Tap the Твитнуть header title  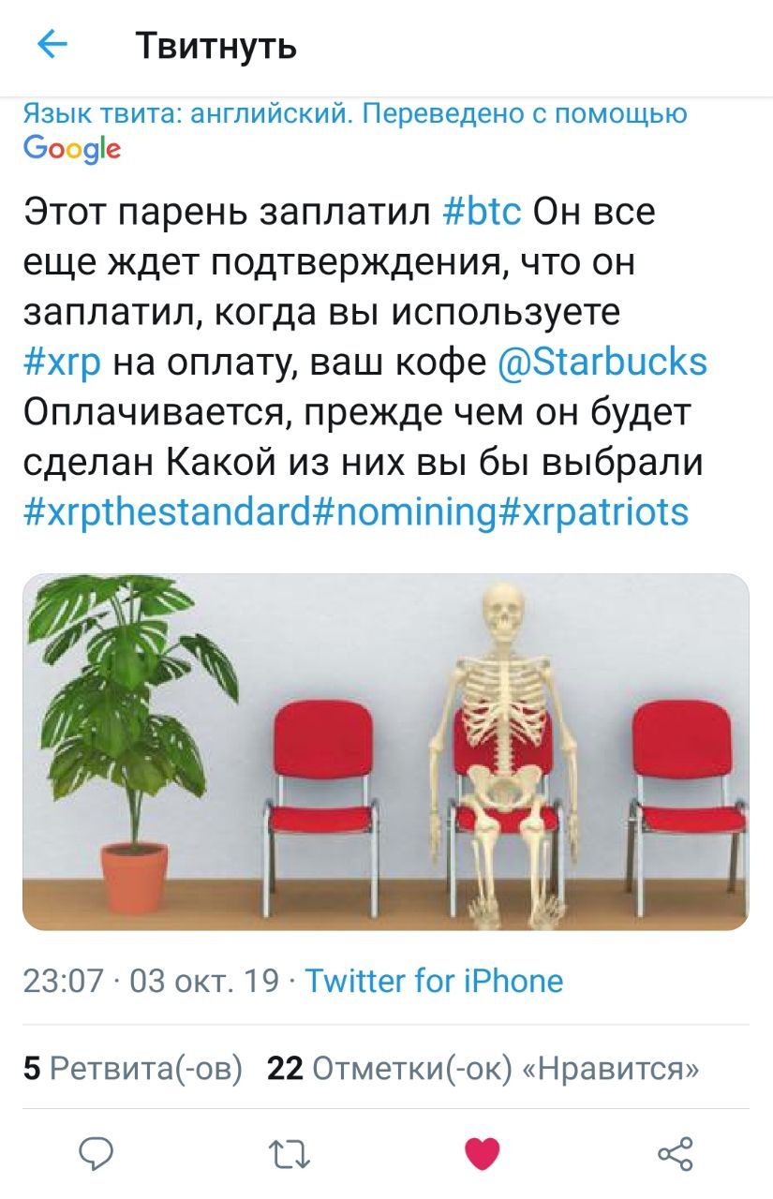tap(216, 44)
